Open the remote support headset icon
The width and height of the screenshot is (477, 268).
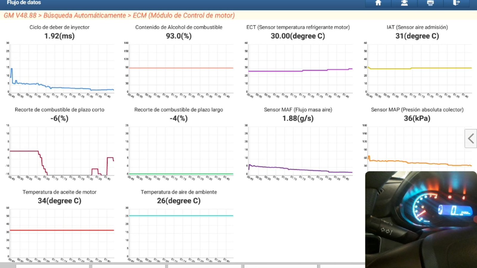[x=404, y=3]
